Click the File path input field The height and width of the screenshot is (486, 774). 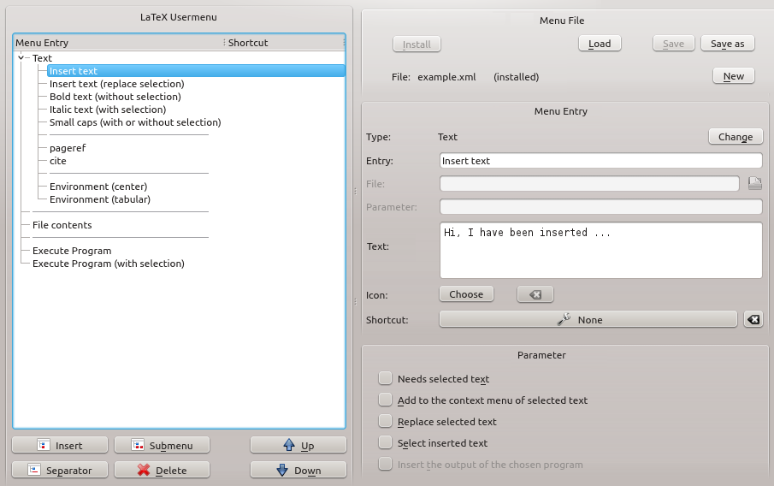click(589, 184)
